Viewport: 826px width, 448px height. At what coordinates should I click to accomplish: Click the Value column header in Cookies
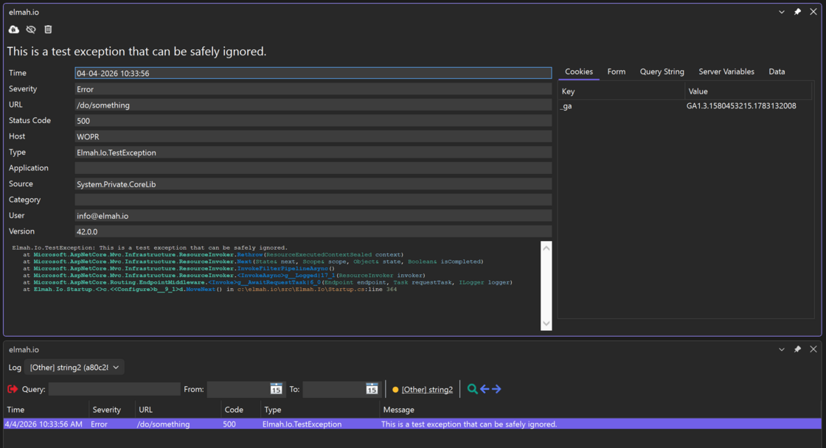[748, 91]
